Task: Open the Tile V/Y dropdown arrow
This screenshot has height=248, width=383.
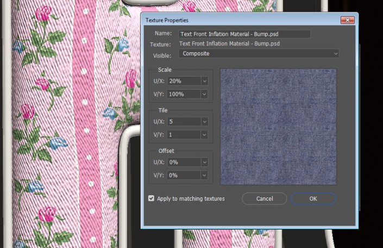Action: click(204, 134)
